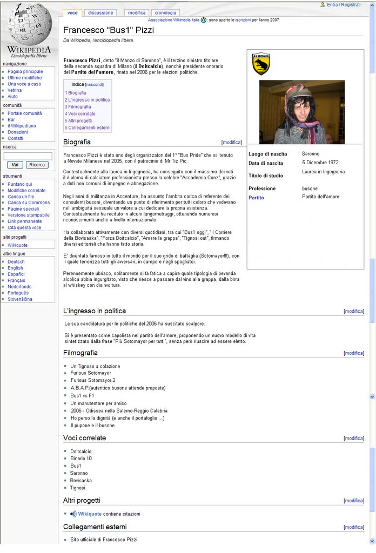
Task: Jump to 5 Altri progetti in the Indice
Action: [x=78, y=120]
